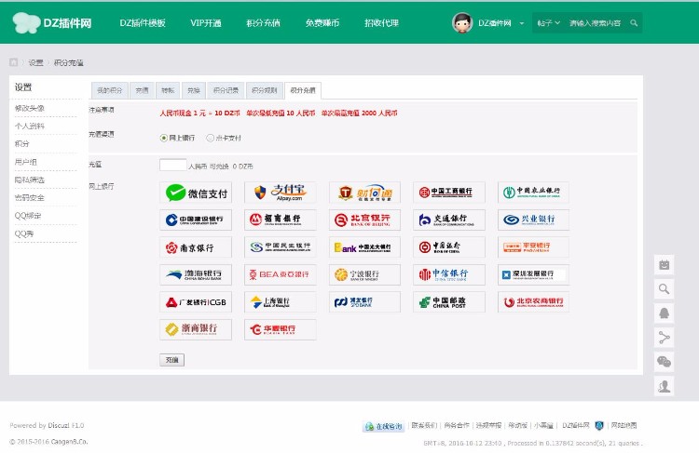Choose ICBC (中国工商银行) bank logo

pos(449,193)
